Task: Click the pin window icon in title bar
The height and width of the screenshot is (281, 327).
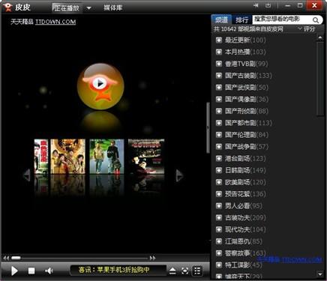Action: click(256, 5)
